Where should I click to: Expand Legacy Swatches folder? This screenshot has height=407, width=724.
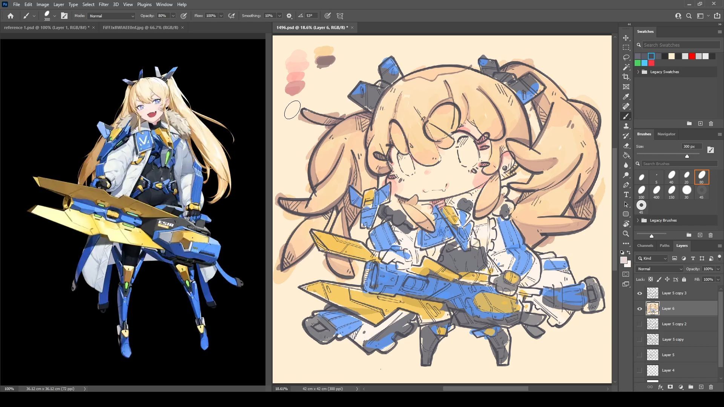[x=638, y=72]
